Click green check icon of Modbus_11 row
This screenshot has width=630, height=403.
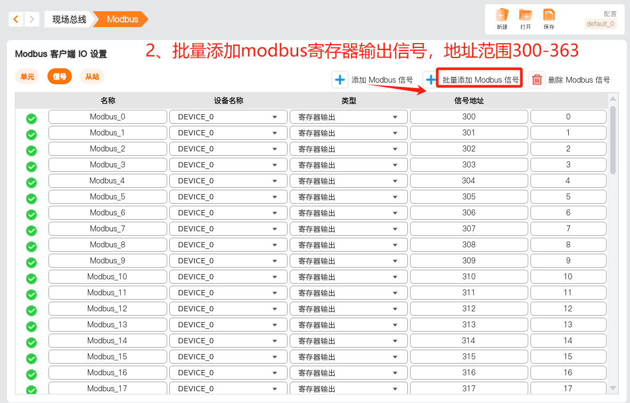click(x=31, y=295)
